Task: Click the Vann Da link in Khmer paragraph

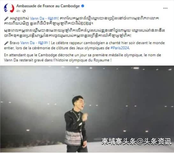Action: [37, 18]
